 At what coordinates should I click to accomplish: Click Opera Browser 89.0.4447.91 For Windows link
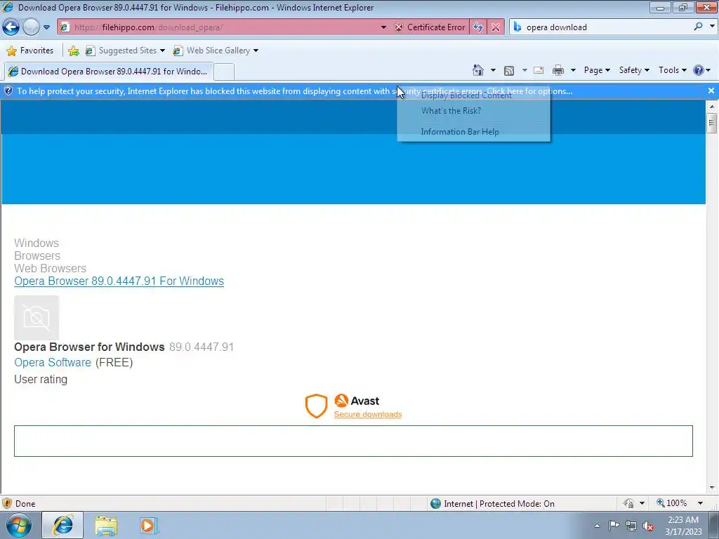click(119, 281)
